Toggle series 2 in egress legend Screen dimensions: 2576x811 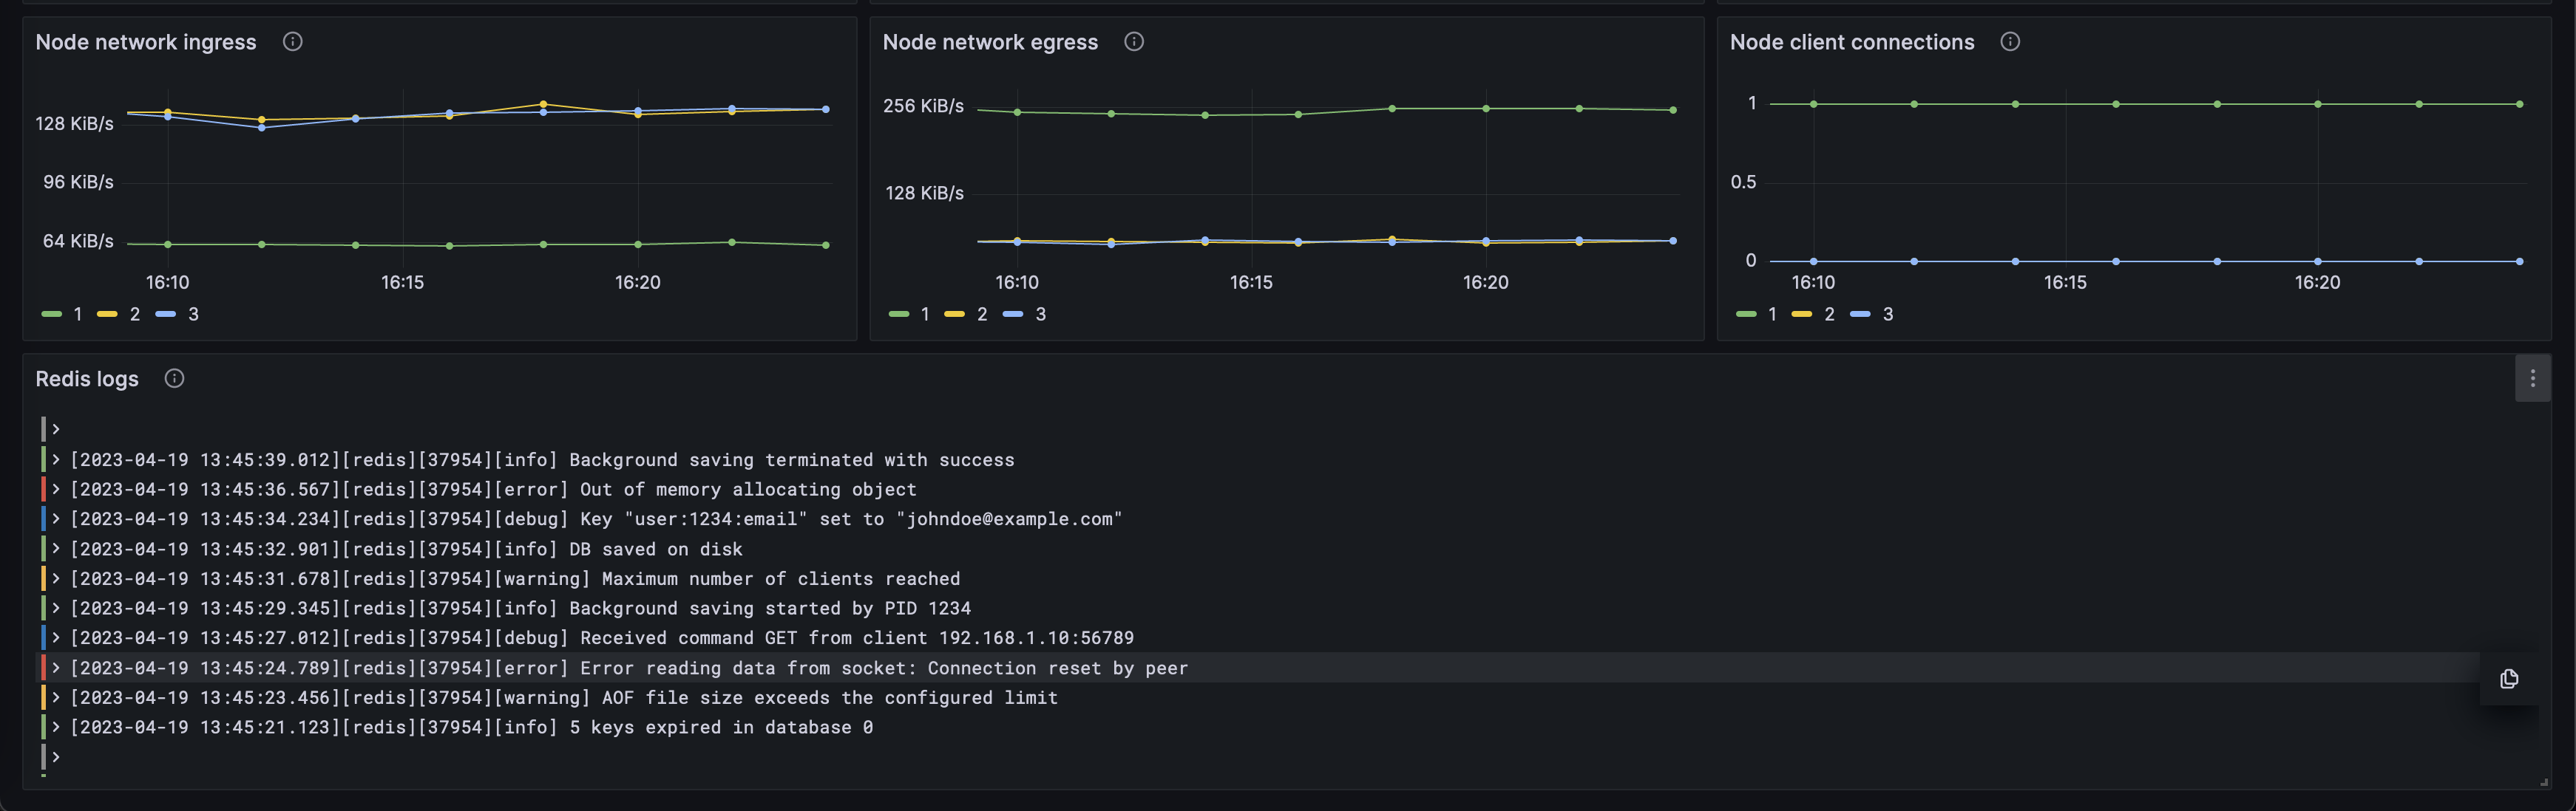[x=981, y=315]
